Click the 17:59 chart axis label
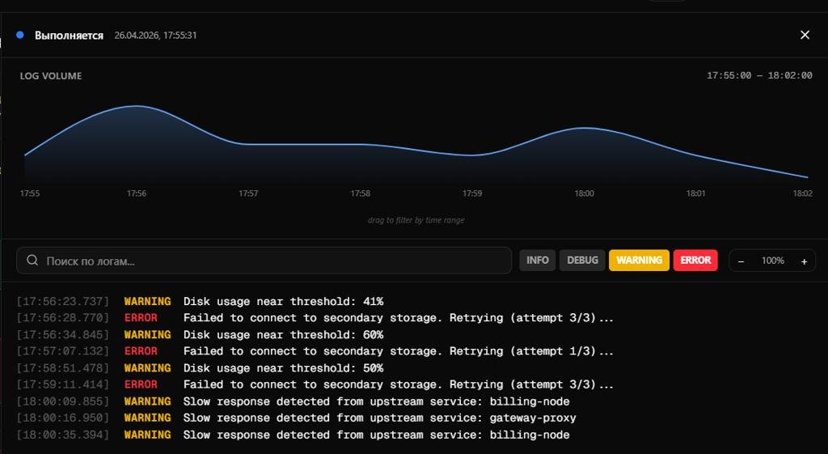The width and height of the screenshot is (828, 454). click(x=472, y=193)
